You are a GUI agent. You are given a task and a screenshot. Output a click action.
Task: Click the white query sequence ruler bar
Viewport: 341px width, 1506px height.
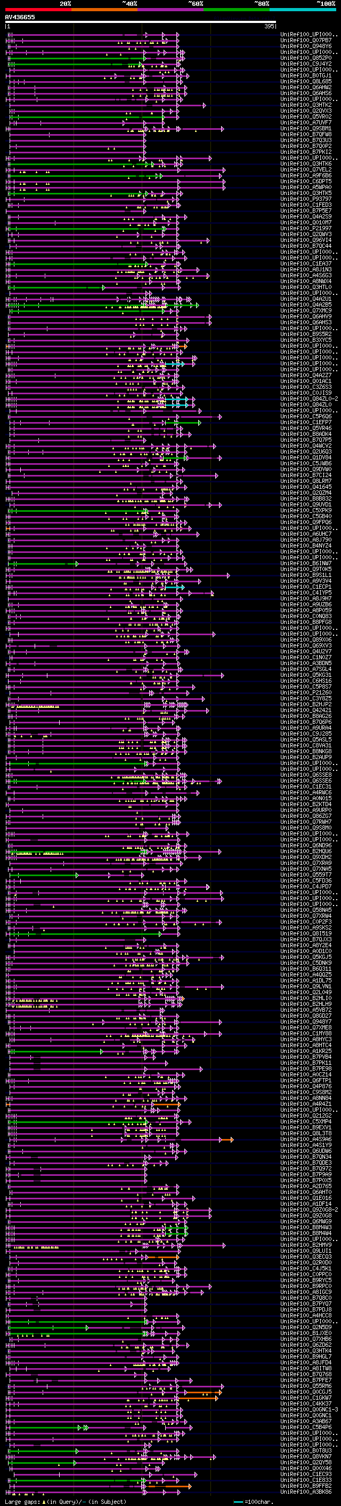pyautogui.click(x=141, y=22)
